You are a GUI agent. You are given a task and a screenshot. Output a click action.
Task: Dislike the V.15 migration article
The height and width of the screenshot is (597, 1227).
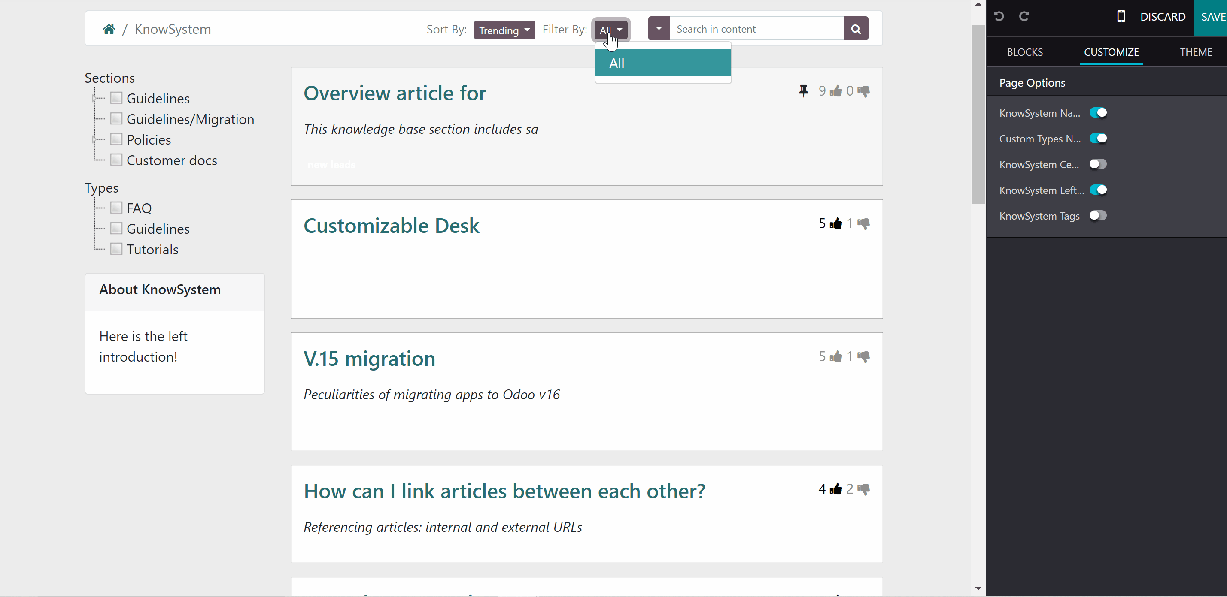tap(863, 356)
